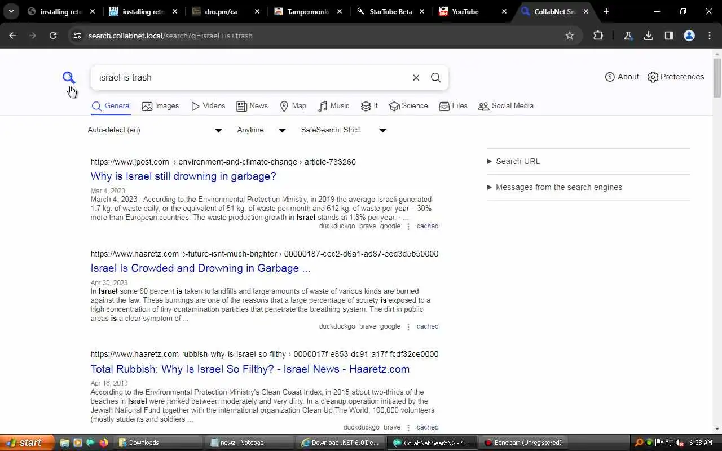Viewport: 722px width, 451px height.
Task: Open the About page
Action: coord(622,77)
